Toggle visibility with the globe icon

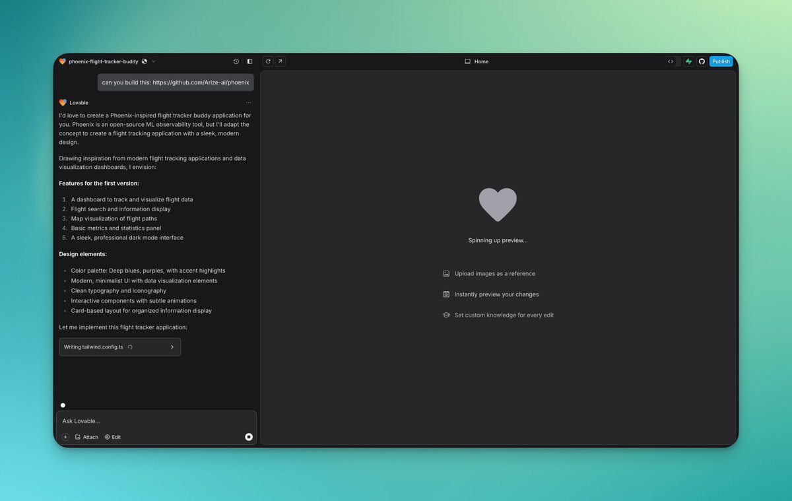pos(145,61)
